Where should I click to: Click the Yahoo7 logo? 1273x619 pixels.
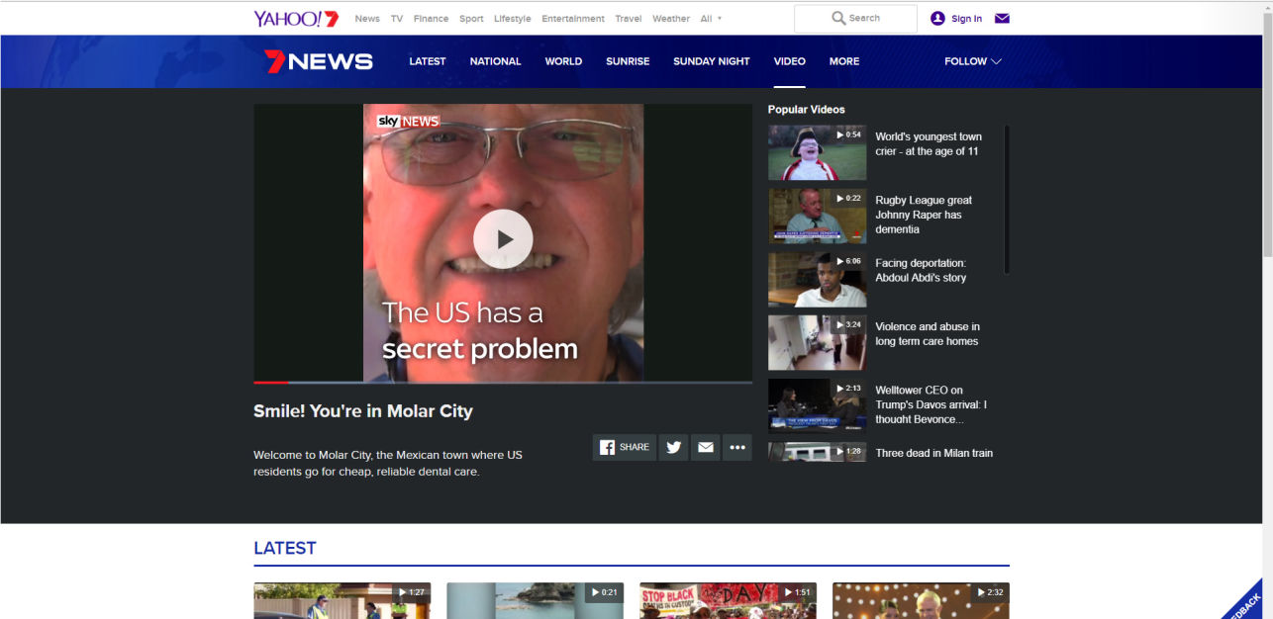(296, 18)
